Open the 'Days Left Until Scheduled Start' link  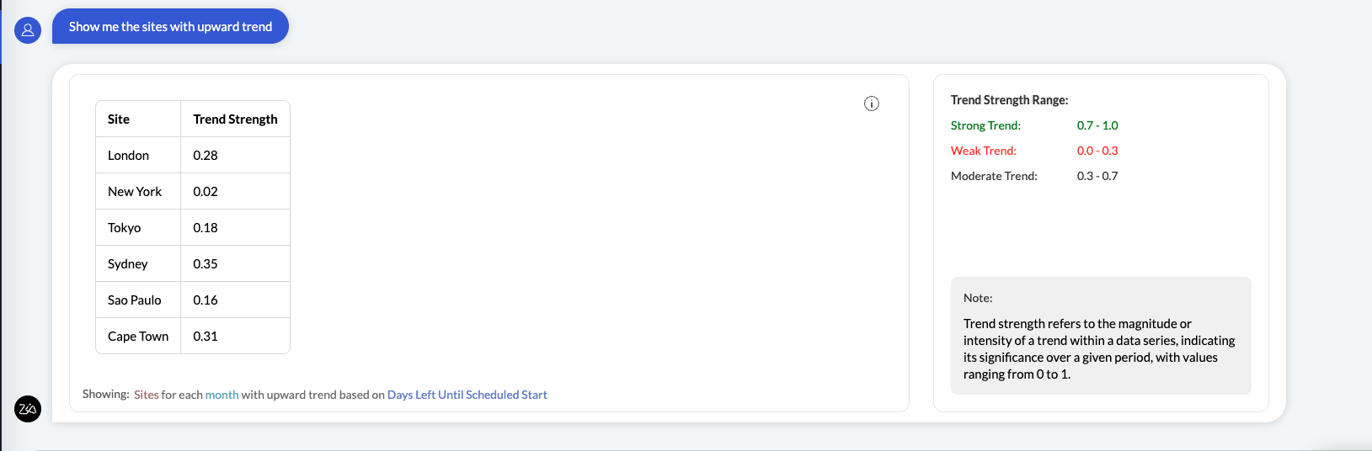coord(467,395)
